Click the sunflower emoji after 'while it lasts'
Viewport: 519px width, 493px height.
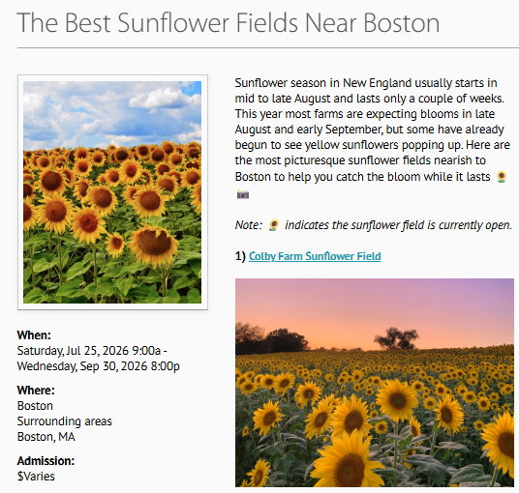[502, 177]
